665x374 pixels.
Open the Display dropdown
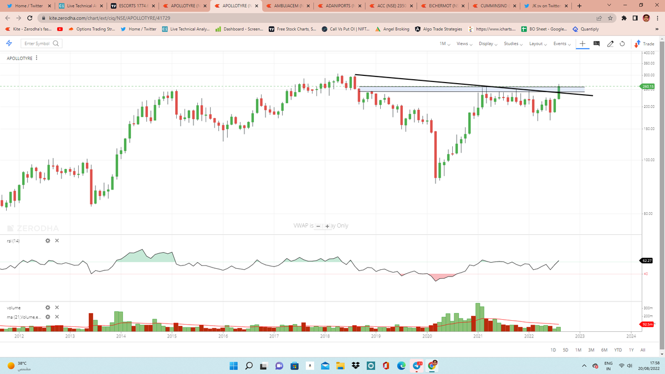(x=488, y=43)
